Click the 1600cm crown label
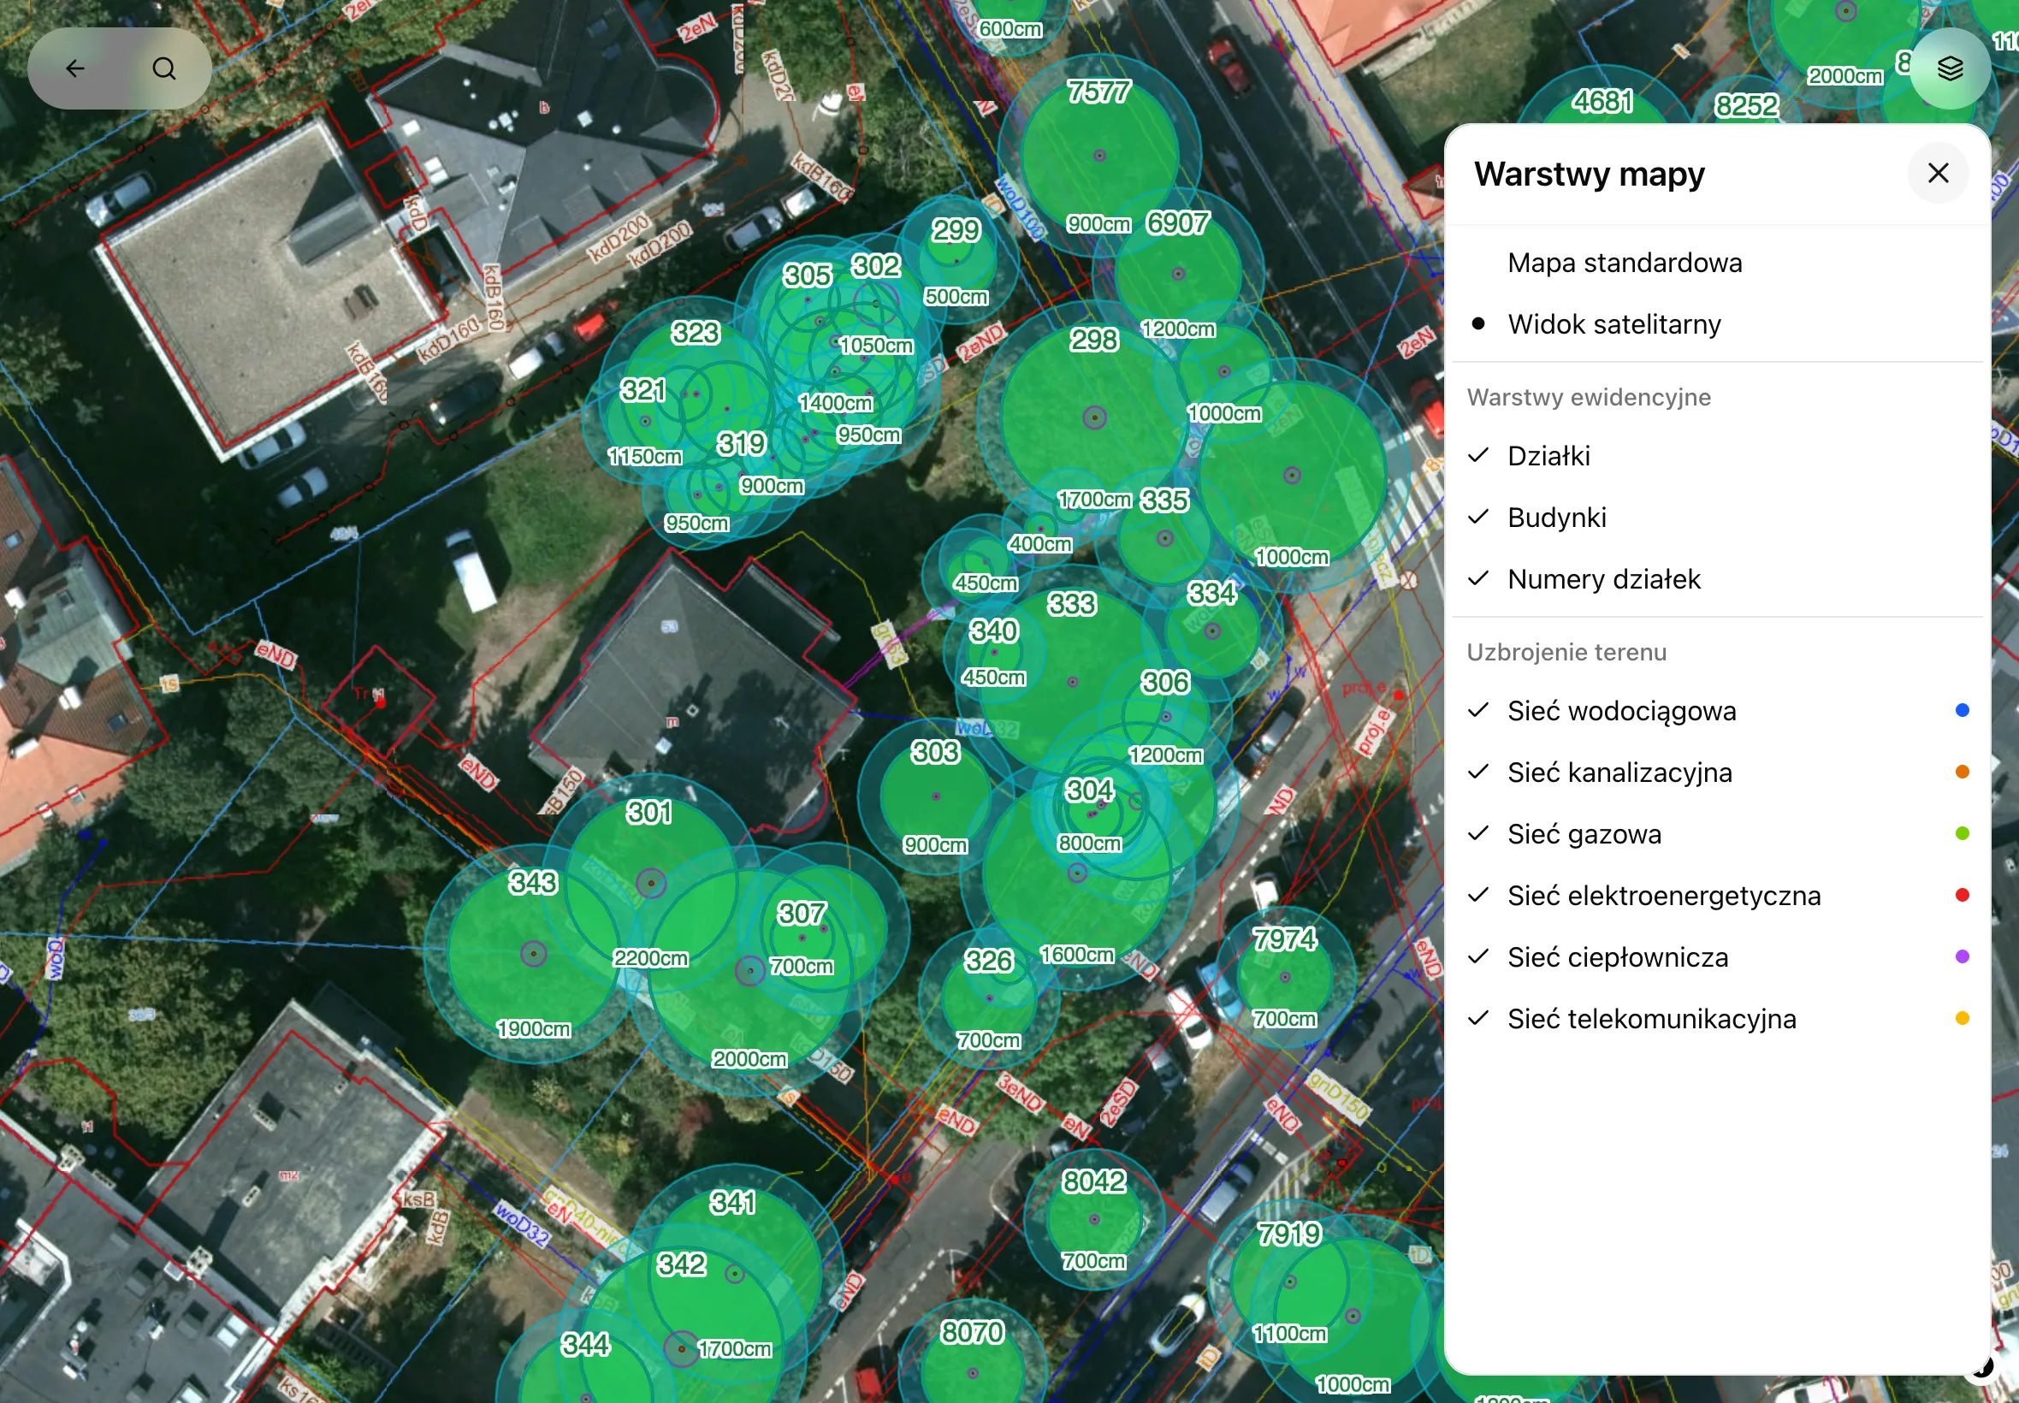 coord(1077,955)
